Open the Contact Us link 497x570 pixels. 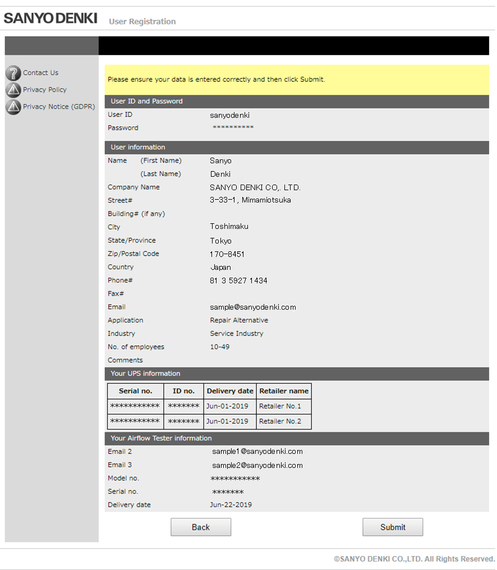(x=41, y=73)
